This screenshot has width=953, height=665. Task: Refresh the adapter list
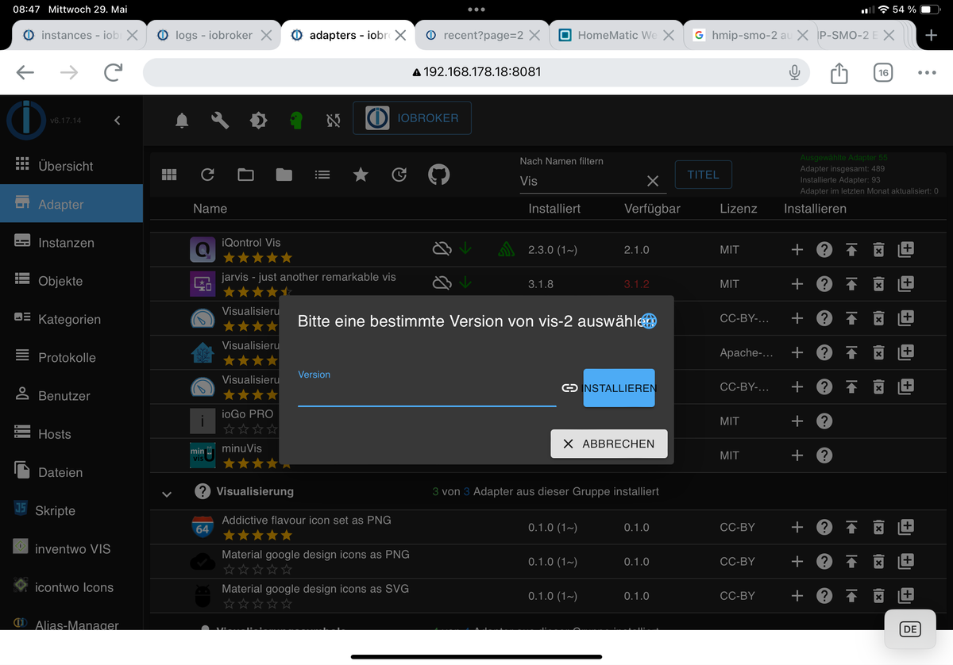(x=207, y=175)
